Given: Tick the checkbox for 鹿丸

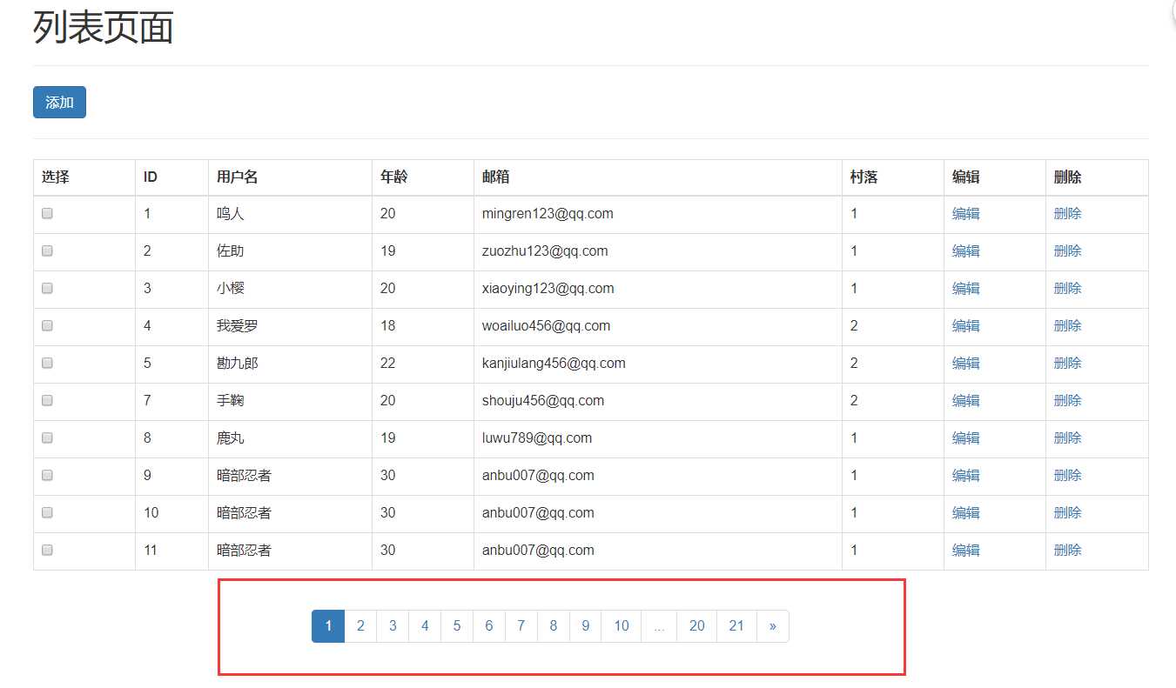Looking at the screenshot, I should click(48, 438).
